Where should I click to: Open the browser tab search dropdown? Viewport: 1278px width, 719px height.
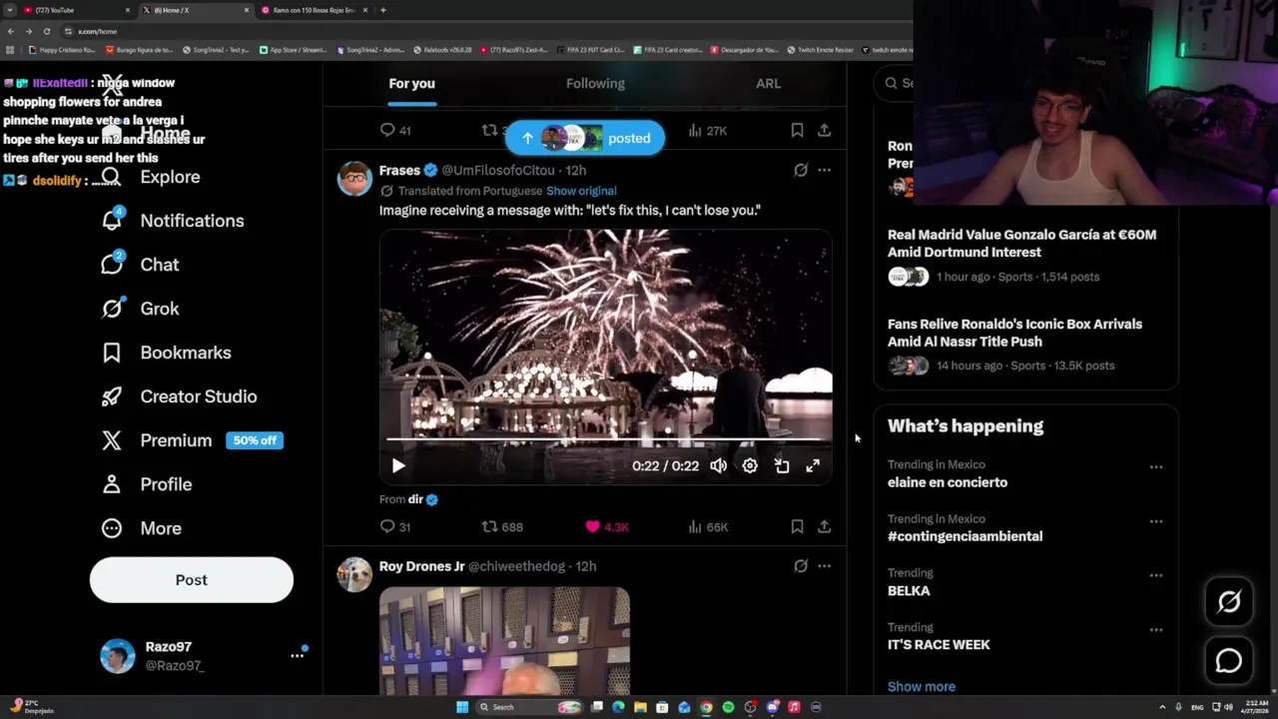(x=10, y=10)
